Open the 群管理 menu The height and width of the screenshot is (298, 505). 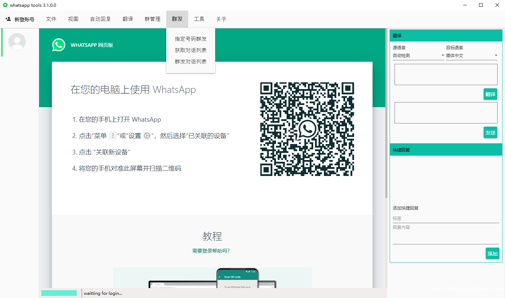pyautogui.click(x=152, y=19)
